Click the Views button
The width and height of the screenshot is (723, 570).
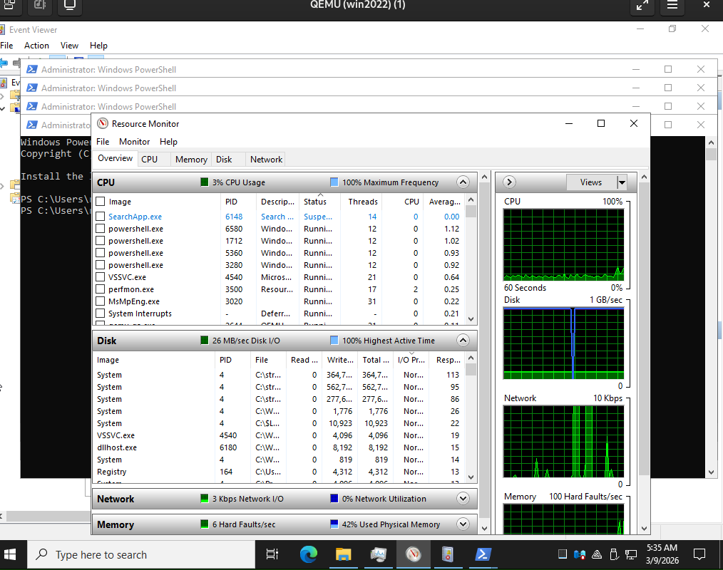590,182
